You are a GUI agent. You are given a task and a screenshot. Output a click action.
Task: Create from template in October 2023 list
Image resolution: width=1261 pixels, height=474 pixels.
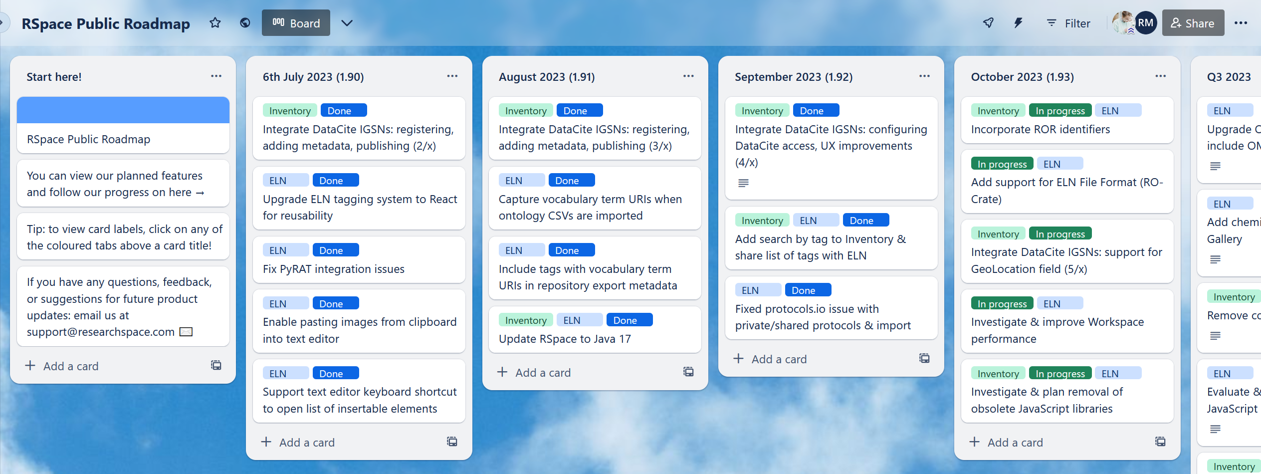[1160, 442]
